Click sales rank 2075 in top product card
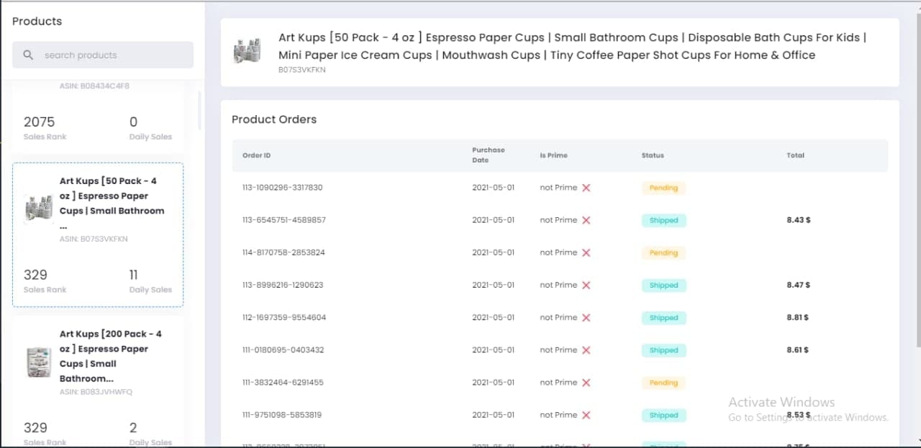 (x=39, y=122)
